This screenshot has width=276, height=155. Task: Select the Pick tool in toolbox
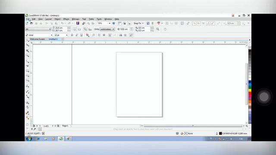coord(27,40)
